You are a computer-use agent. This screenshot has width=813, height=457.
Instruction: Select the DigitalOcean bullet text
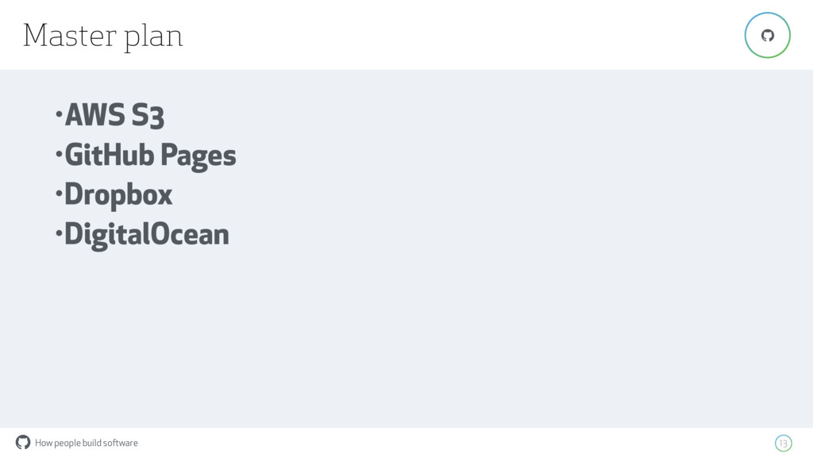point(147,234)
